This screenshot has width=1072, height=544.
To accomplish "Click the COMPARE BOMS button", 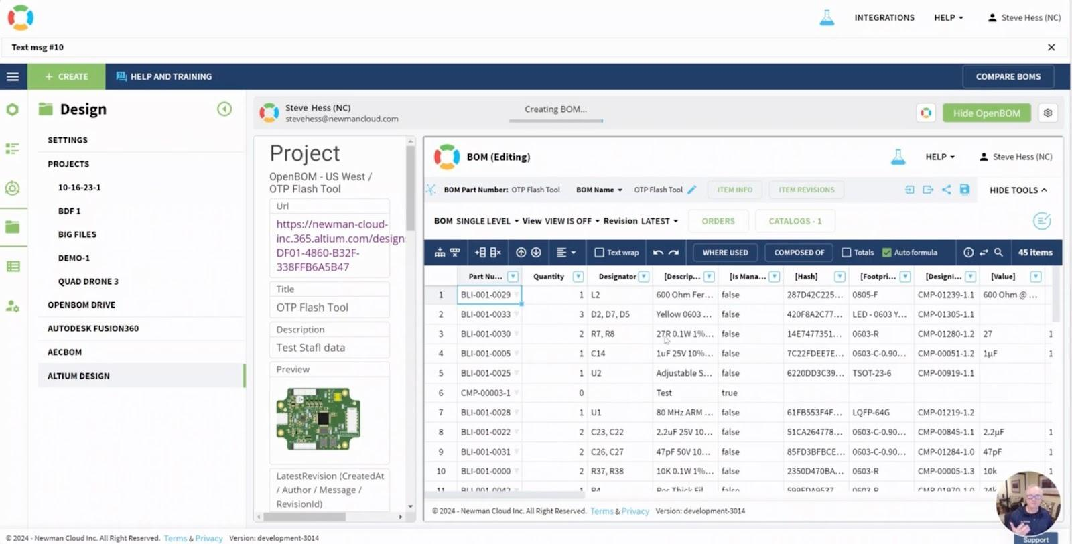I will (1008, 76).
